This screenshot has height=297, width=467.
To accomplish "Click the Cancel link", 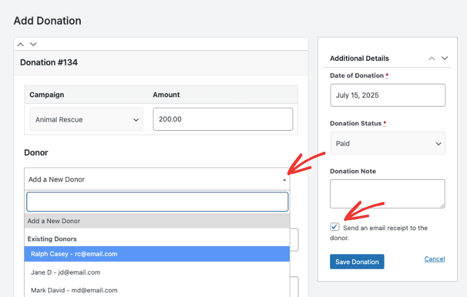I will pyautogui.click(x=435, y=259).
